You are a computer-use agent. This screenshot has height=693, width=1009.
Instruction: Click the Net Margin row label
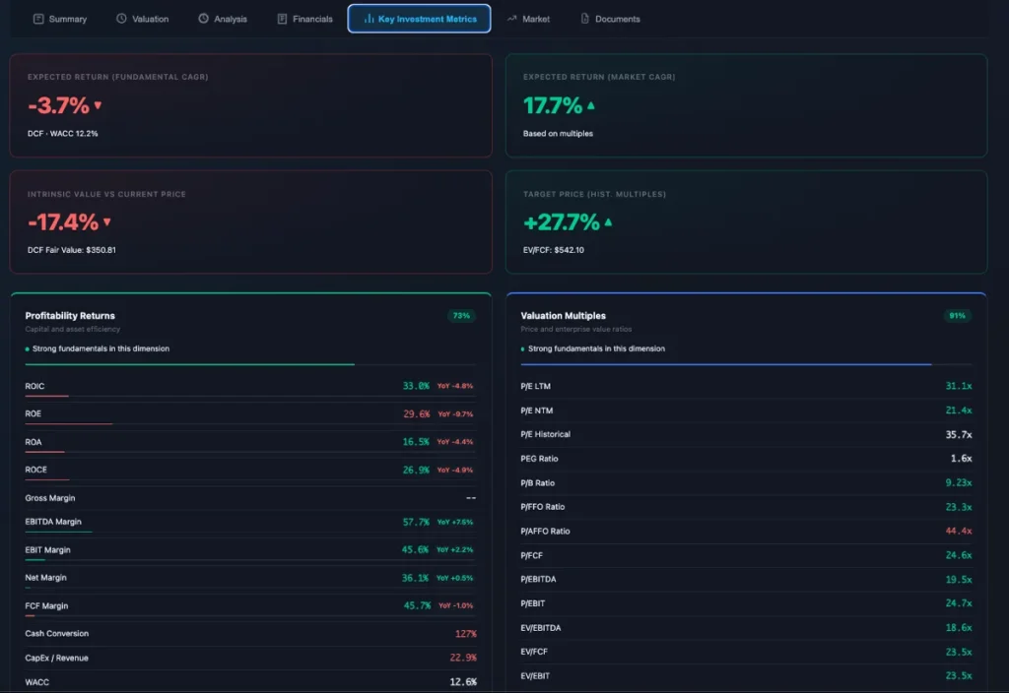tap(45, 578)
